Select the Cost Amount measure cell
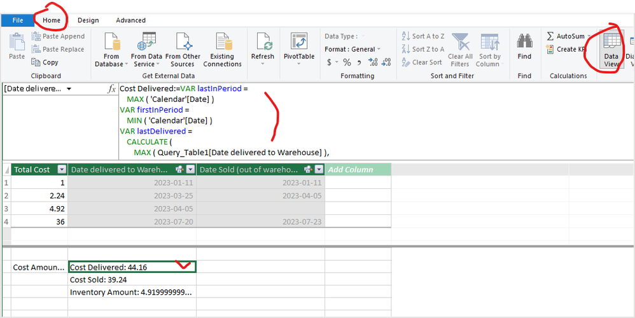 39,267
